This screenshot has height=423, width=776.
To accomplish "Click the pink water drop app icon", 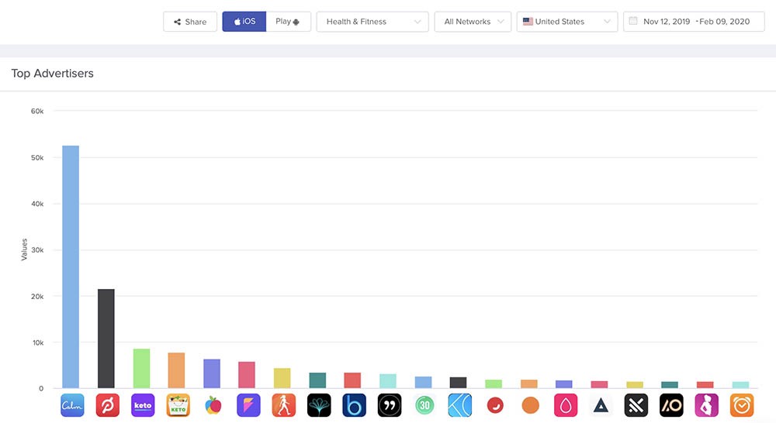I will click(566, 405).
